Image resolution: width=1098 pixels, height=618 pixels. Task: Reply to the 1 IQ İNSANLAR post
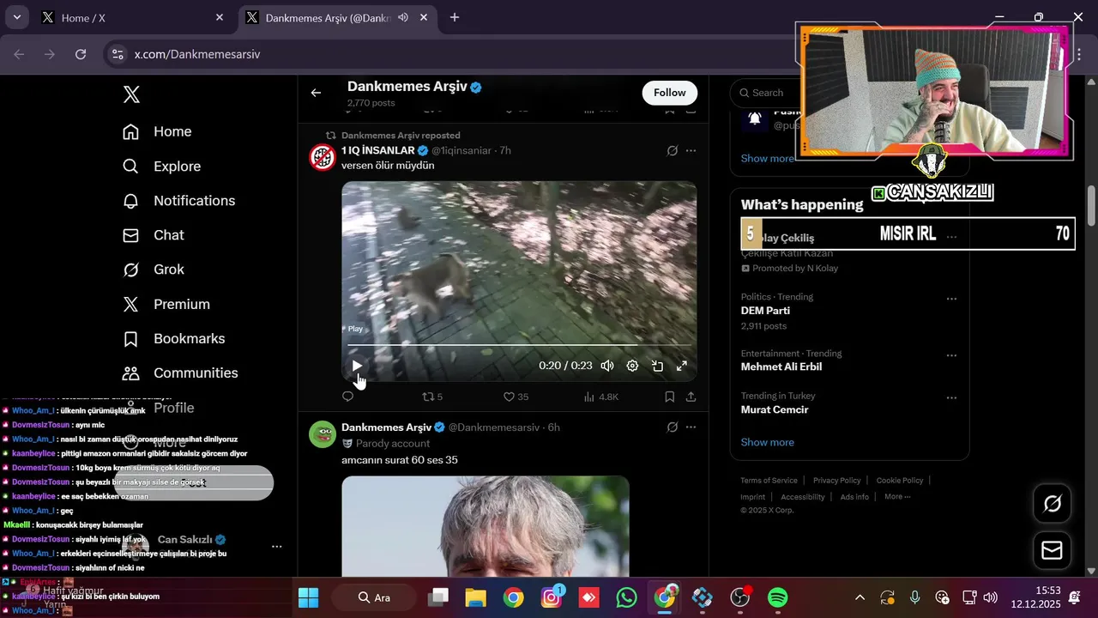pos(347,397)
